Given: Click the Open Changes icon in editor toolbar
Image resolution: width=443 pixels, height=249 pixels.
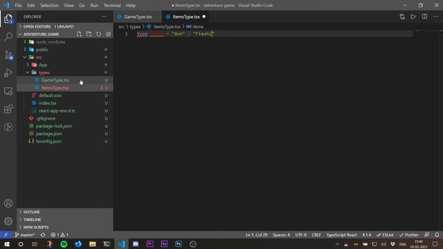Looking at the screenshot, I should pyautogui.click(x=402, y=17).
